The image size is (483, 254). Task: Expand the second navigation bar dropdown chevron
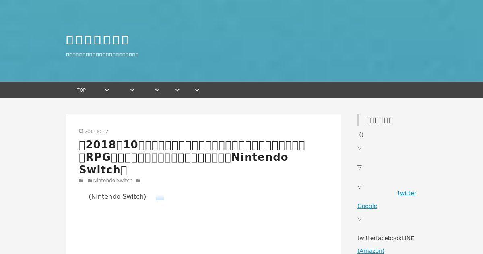pyautogui.click(x=132, y=90)
